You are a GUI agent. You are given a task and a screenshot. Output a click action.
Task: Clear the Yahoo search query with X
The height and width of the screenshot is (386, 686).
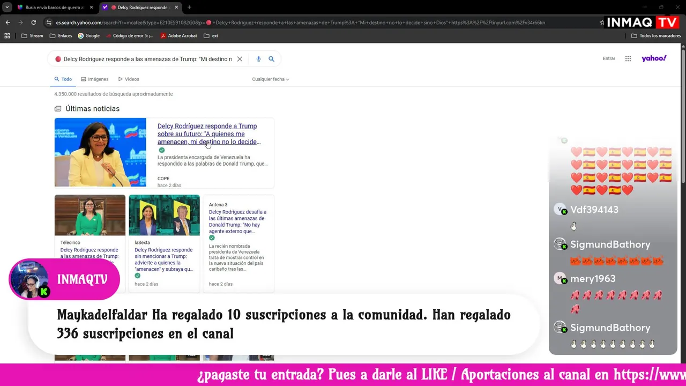[240, 59]
